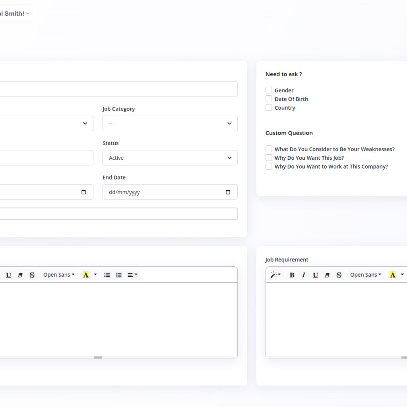This screenshot has width=407, height=407.
Task: Open Open Sans font menu in Job Requirement
Action: [x=365, y=275]
